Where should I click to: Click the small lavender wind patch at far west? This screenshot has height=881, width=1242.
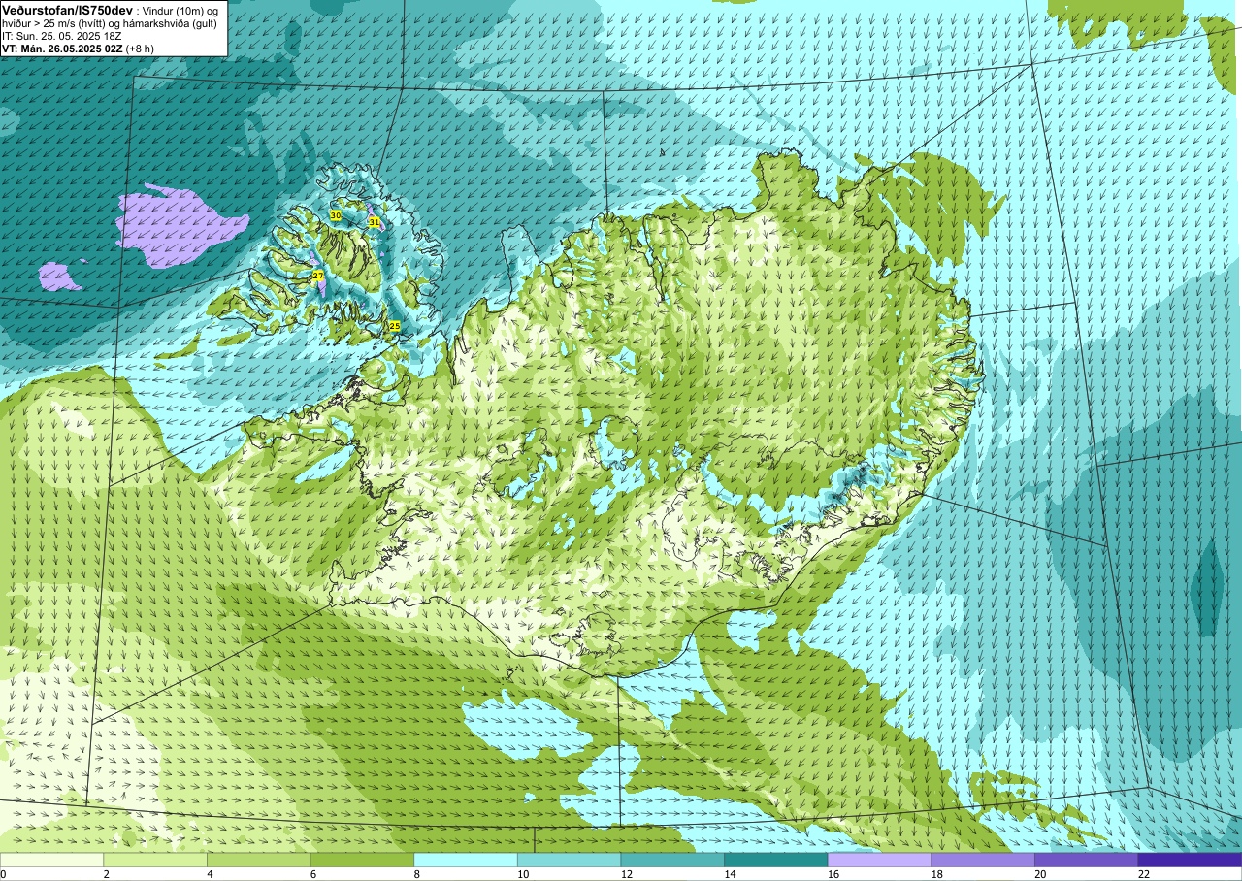(x=60, y=277)
